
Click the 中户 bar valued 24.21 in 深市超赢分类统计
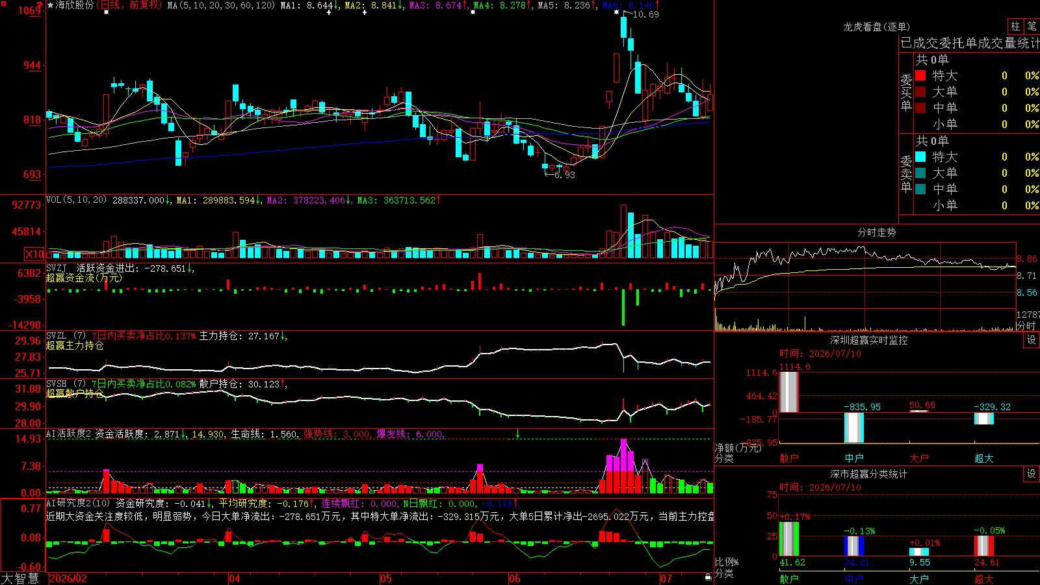click(x=853, y=546)
